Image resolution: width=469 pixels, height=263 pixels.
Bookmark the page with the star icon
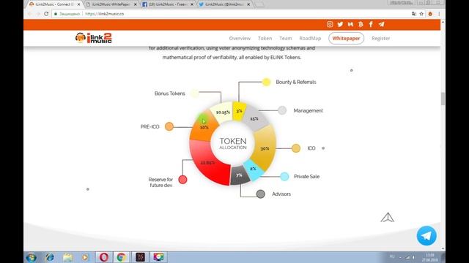pos(421,14)
